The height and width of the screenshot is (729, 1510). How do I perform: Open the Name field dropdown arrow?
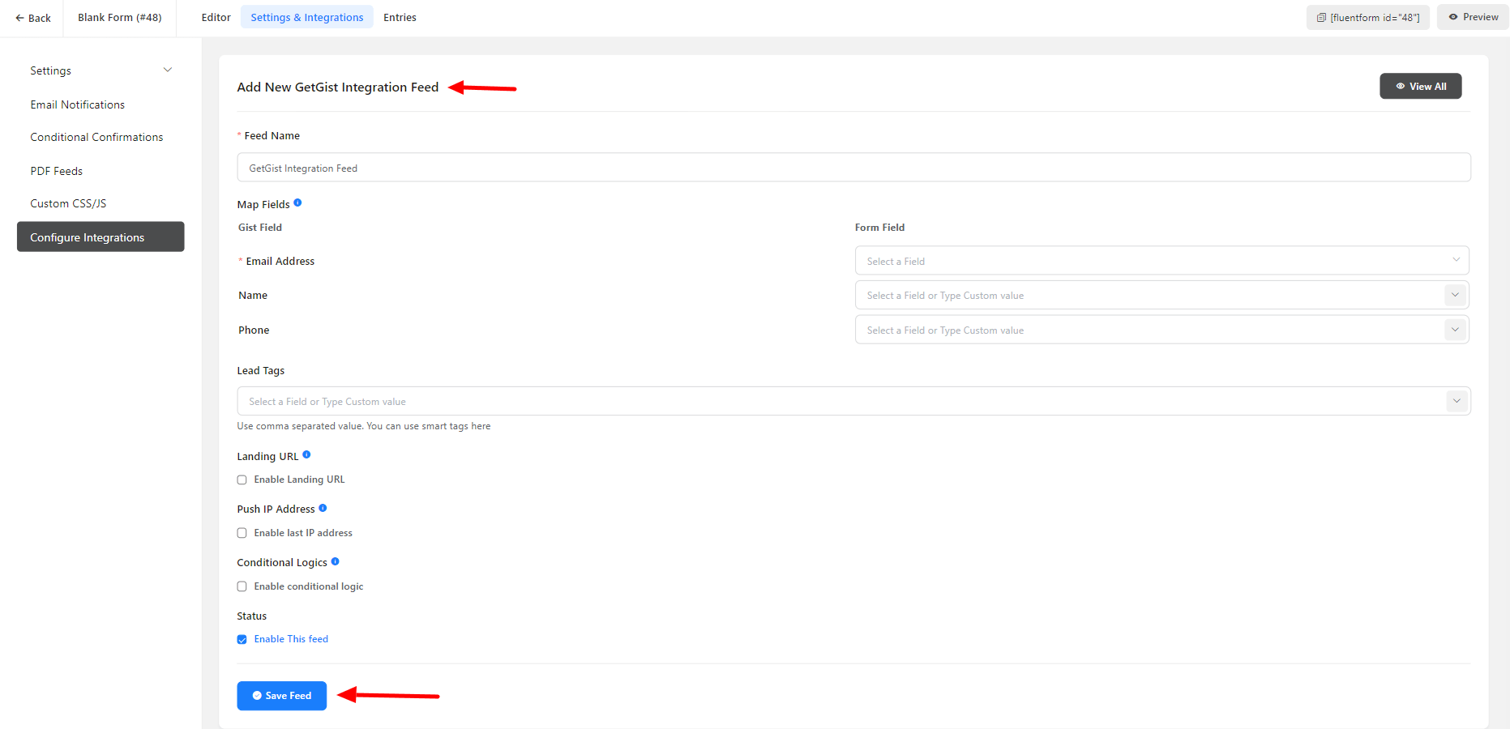point(1455,295)
